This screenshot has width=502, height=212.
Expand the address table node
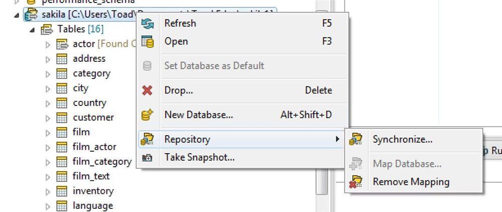click(48, 59)
